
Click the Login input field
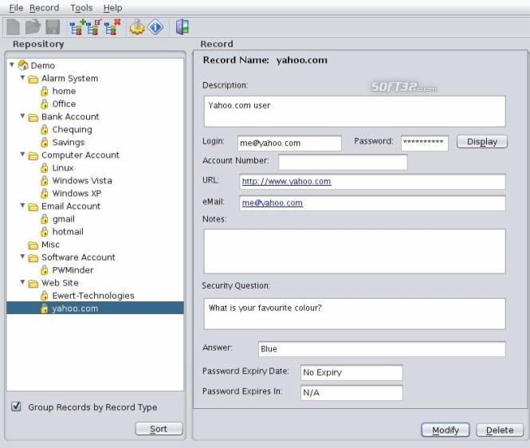point(289,143)
